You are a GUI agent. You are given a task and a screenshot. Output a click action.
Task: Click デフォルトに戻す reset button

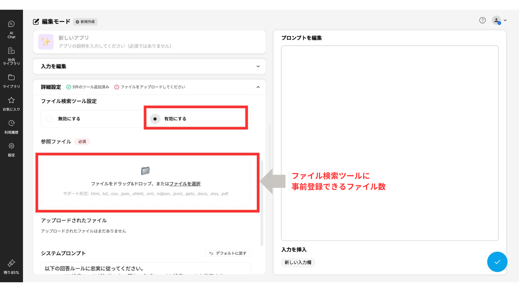(228, 253)
